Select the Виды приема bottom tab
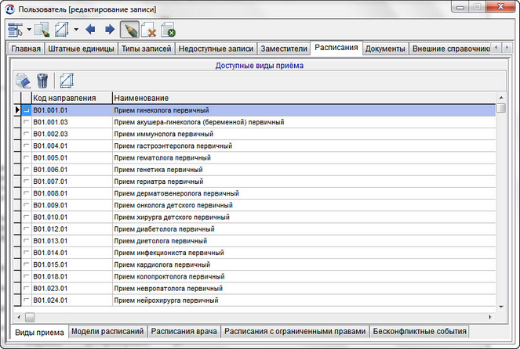The width and height of the screenshot is (520, 349). click(39, 332)
